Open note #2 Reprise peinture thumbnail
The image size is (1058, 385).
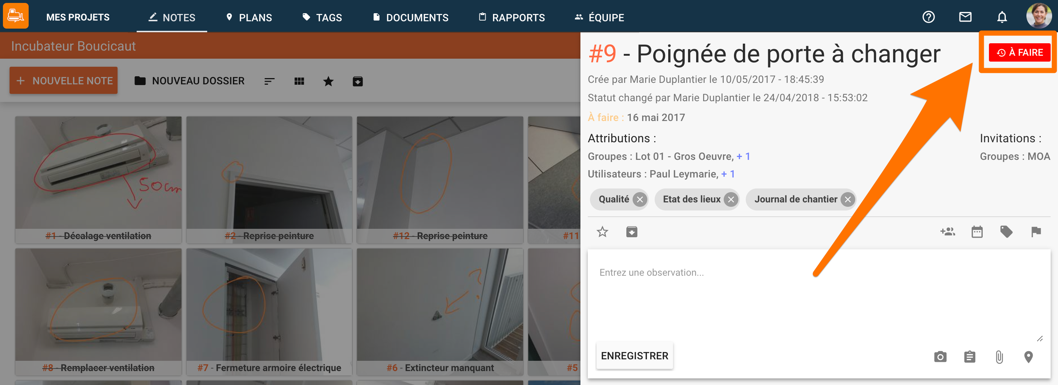(x=269, y=180)
